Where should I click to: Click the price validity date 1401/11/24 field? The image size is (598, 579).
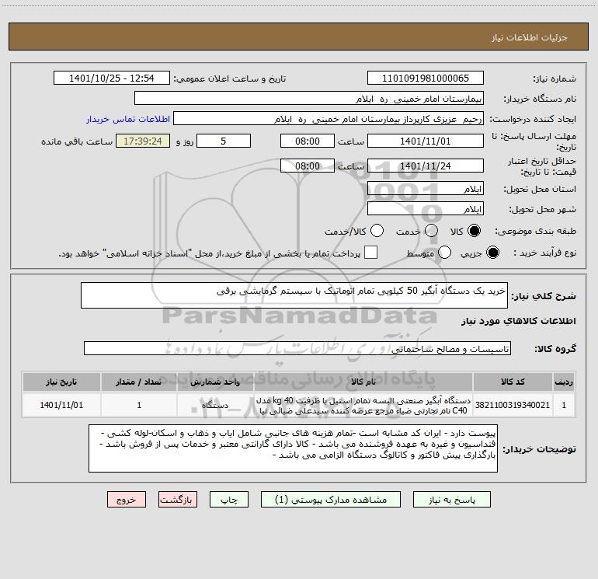click(x=426, y=166)
